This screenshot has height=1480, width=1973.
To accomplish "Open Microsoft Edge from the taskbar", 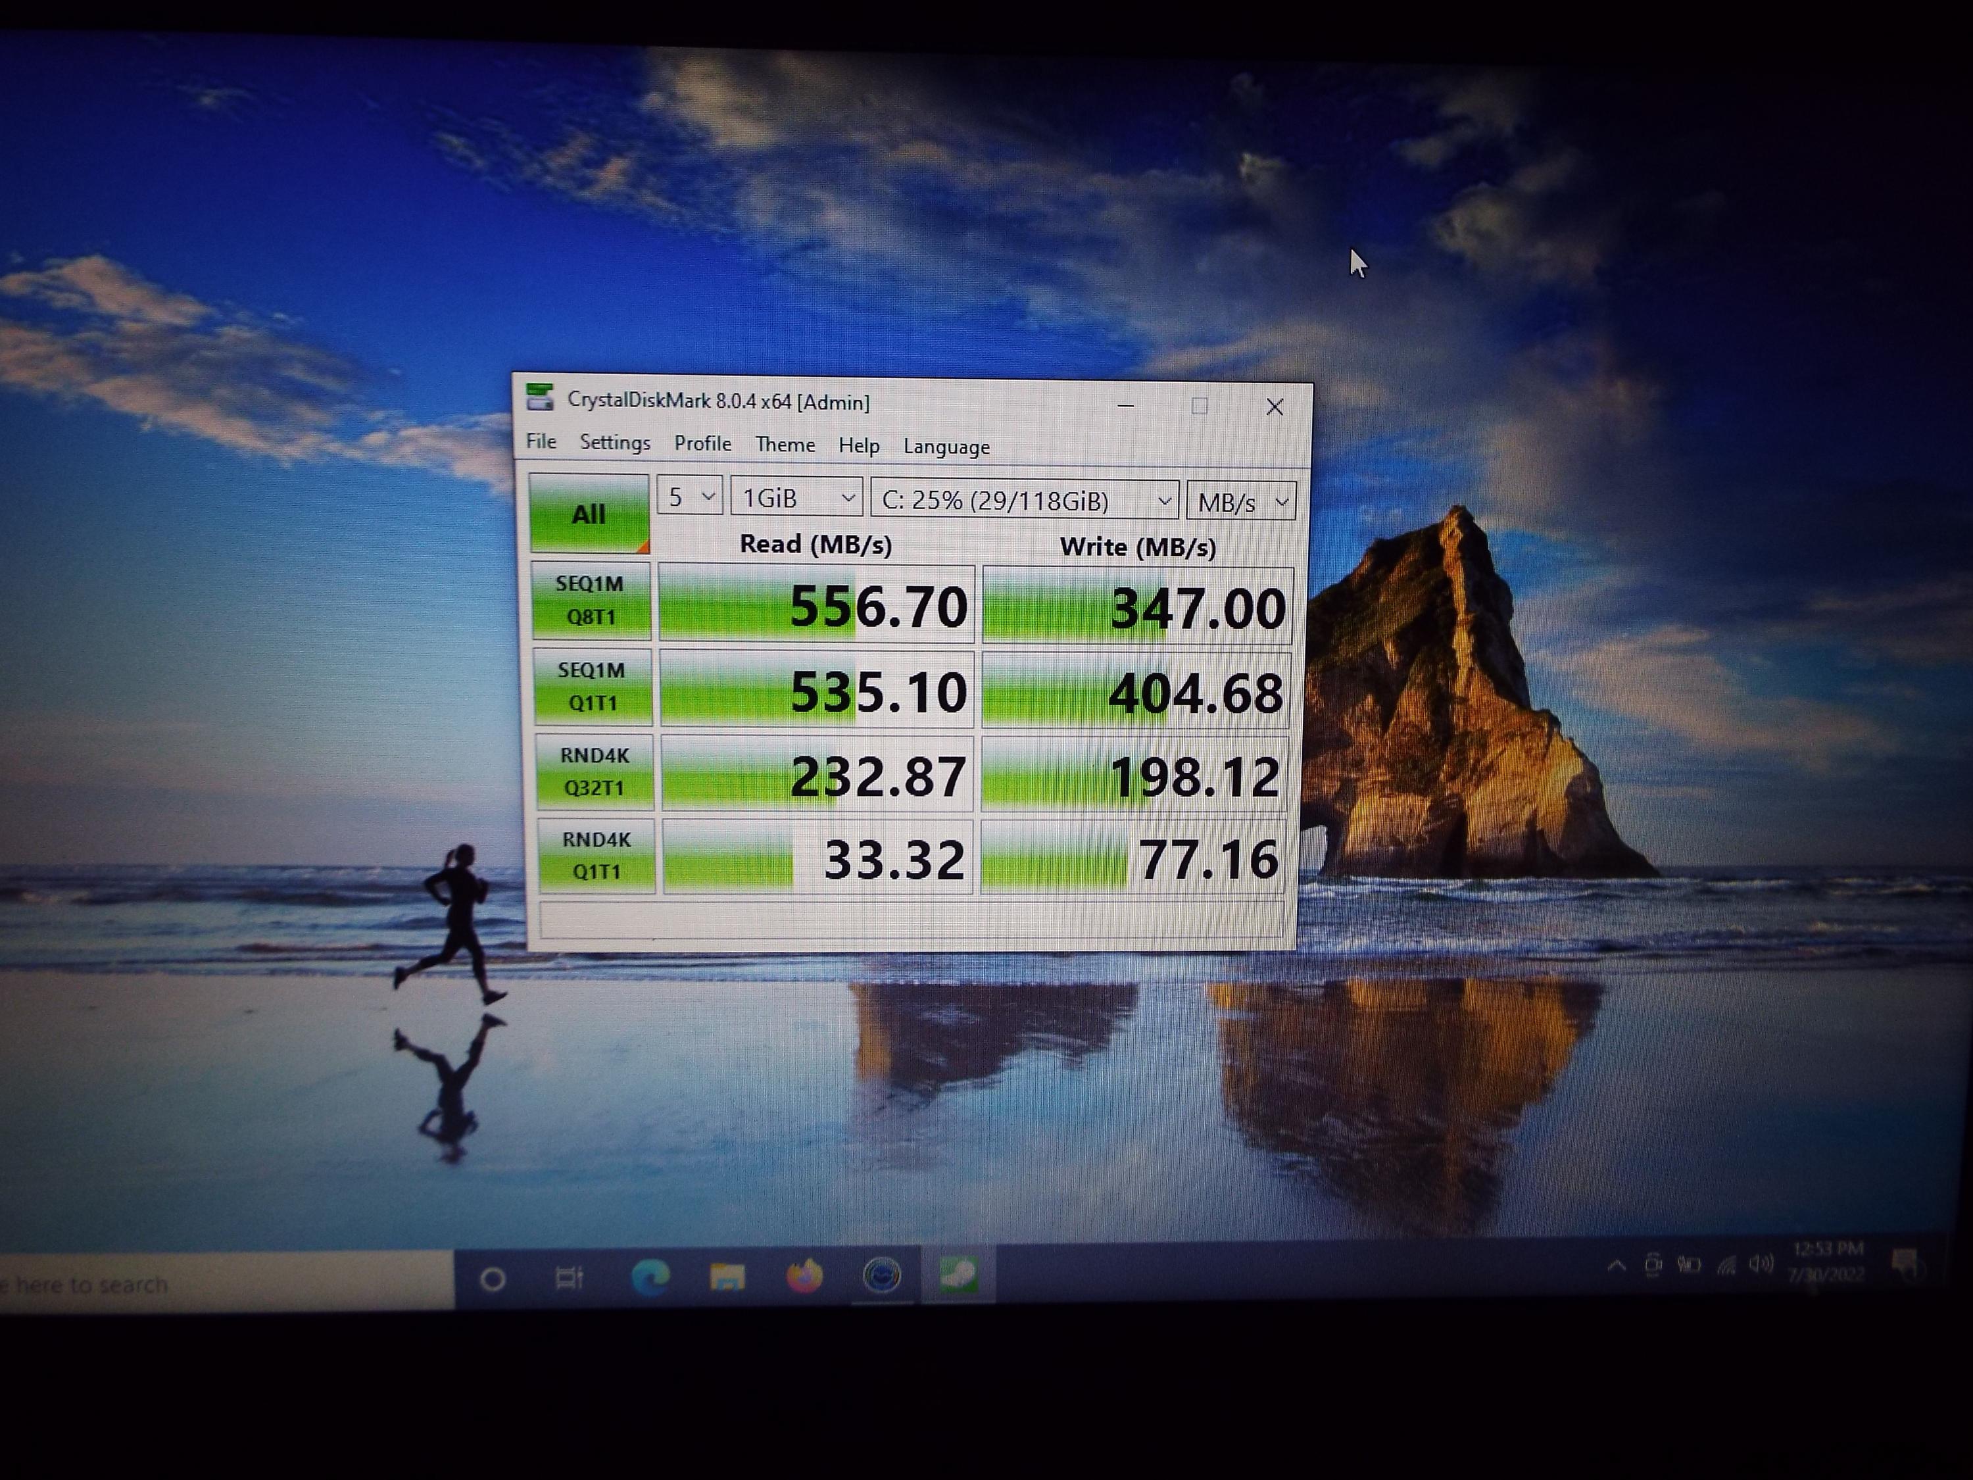I will pyautogui.click(x=650, y=1277).
